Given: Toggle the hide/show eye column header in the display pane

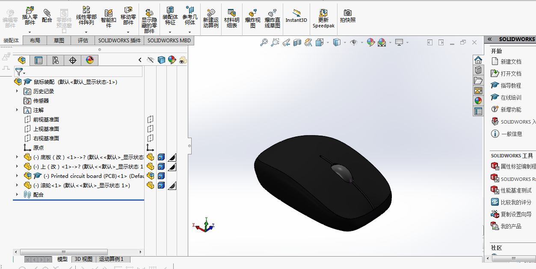Looking at the screenshot, I should tap(150, 60).
